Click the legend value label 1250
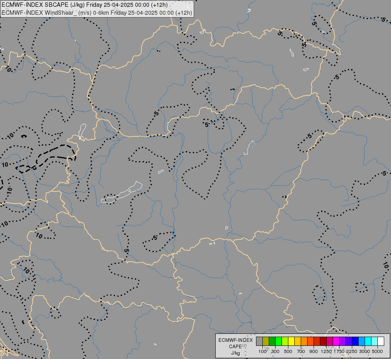This screenshot has height=359, width=391. tap(326, 351)
